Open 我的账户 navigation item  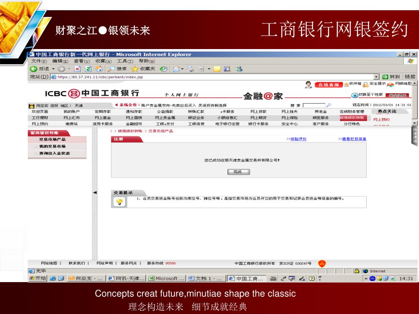pyautogui.click(x=71, y=112)
